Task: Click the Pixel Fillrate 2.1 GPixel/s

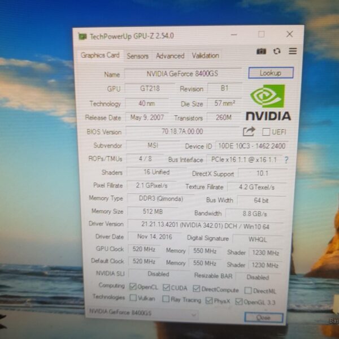Action: 151,185
